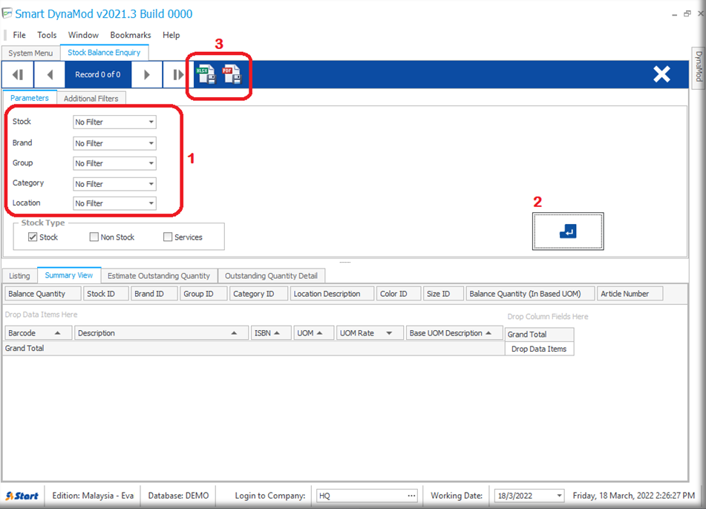Open the Working Date dropdown
The width and height of the screenshot is (706, 509).
click(558, 496)
